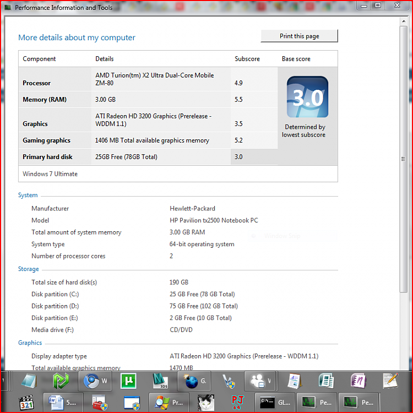
Task: Click the Print this page button
Action: pos(299,36)
